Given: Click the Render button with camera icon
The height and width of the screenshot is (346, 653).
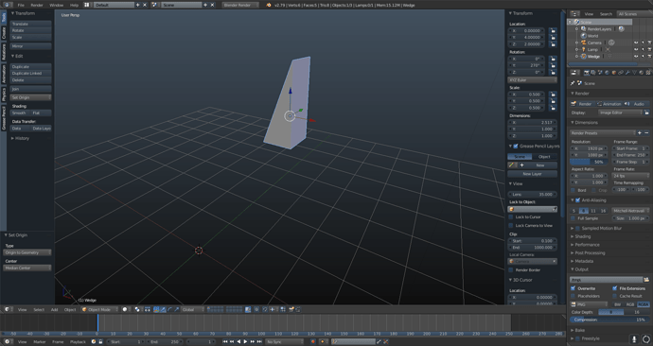Looking at the screenshot, I should pyautogui.click(x=581, y=104).
